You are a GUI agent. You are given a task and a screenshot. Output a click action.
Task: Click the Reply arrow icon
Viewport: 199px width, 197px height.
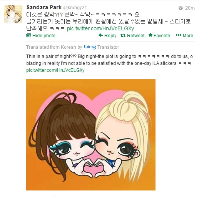click(101, 35)
